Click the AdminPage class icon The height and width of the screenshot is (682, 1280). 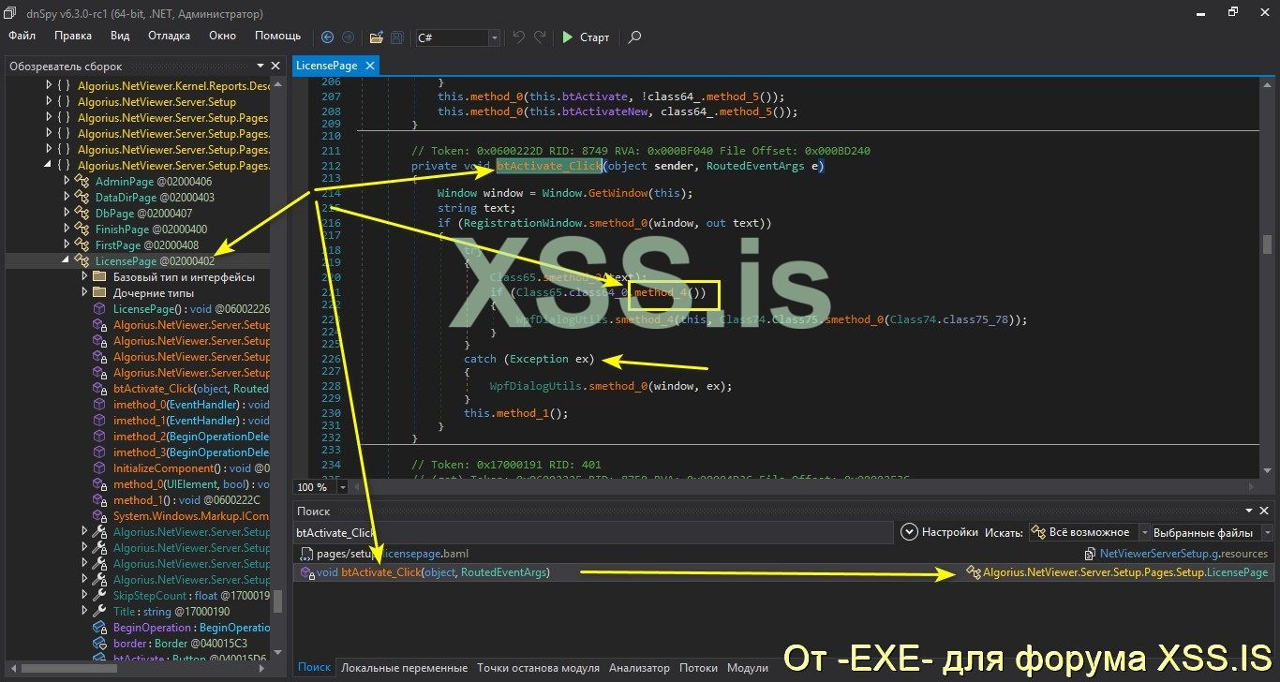tap(82, 181)
